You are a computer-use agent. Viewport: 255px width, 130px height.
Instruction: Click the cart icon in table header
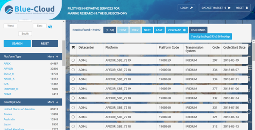point(73,47)
